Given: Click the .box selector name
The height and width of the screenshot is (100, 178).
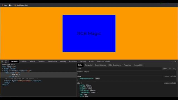Looking at the screenshot, I should (x=79, y=76).
